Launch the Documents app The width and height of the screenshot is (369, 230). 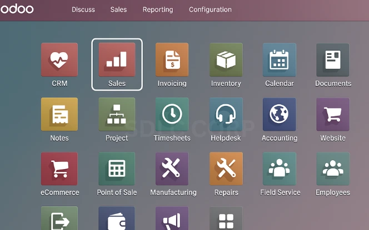tap(333, 60)
